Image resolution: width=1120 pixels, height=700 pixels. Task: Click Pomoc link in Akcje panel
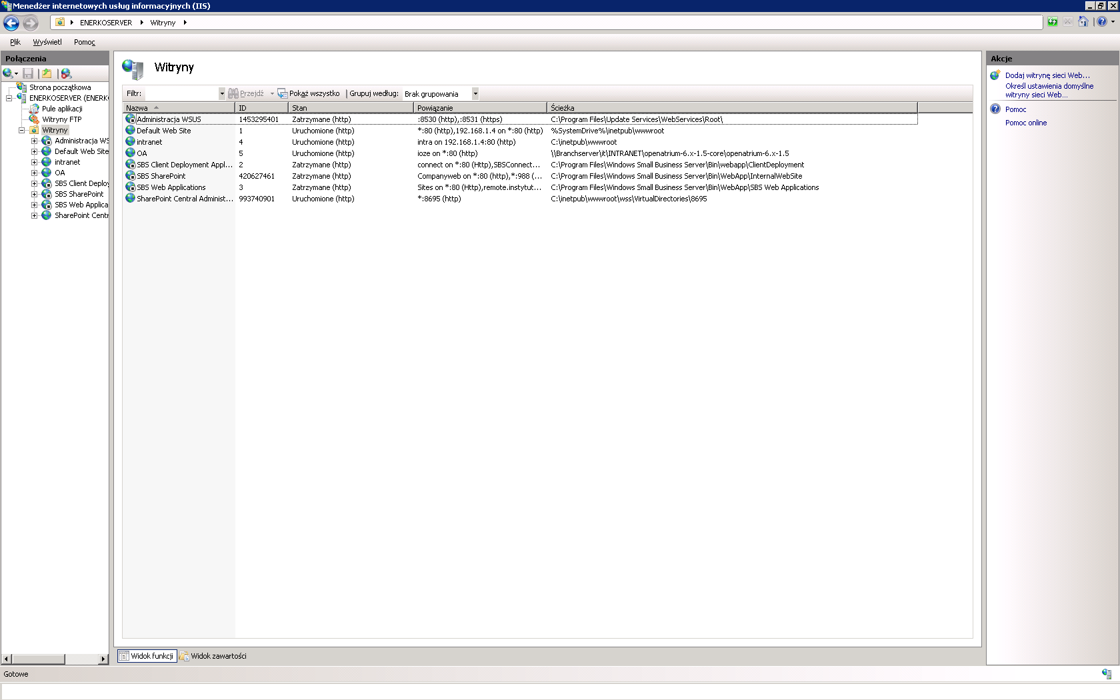(1015, 109)
